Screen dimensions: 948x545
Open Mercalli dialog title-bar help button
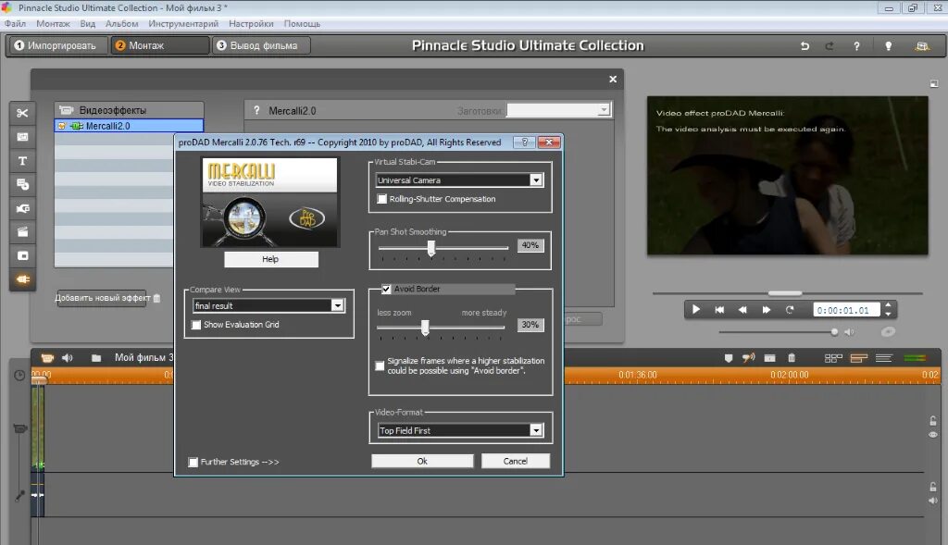point(524,142)
